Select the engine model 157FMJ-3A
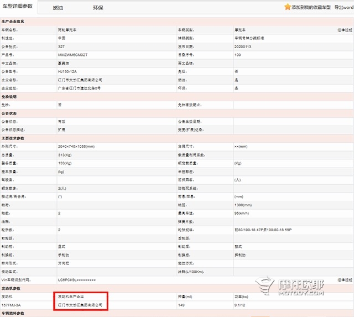This screenshot has width=354, height=317. [11, 305]
